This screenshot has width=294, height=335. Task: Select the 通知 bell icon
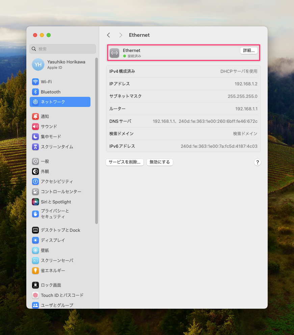(x=35, y=116)
